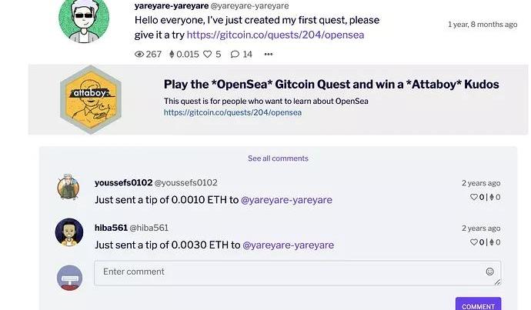Open the hiba561 profile avatar

pos(69,232)
